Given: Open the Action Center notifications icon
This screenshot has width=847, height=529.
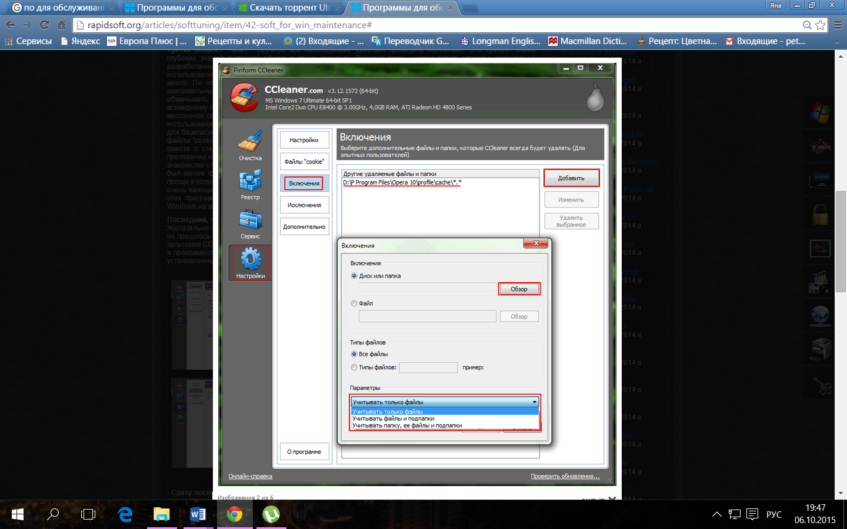Looking at the screenshot, I should [752, 514].
